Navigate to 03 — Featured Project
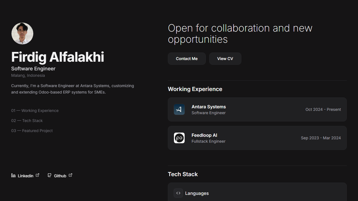This screenshot has height=201, width=358. point(32,131)
